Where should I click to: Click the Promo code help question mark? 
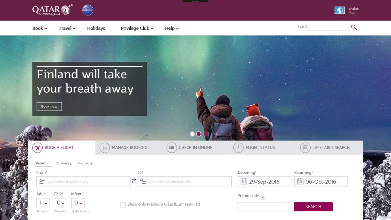click(x=263, y=199)
